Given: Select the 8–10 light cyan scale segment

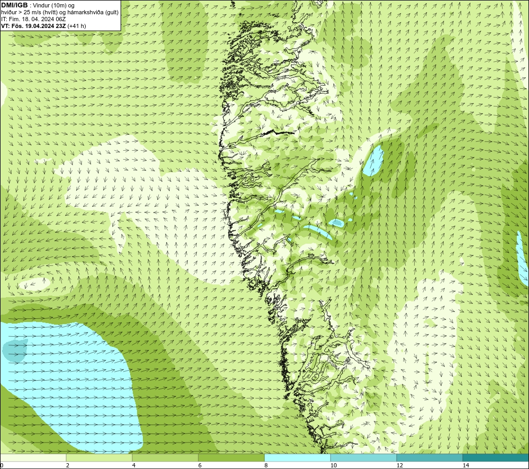Looking at the screenshot, I should (297, 457).
